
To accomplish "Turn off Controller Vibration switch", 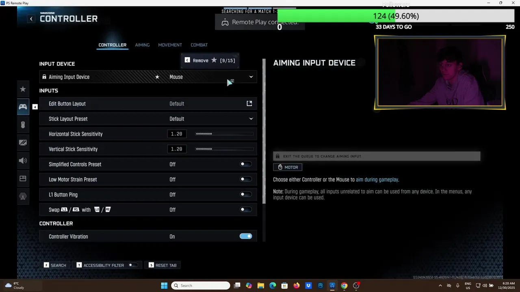I will pyautogui.click(x=246, y=236).
